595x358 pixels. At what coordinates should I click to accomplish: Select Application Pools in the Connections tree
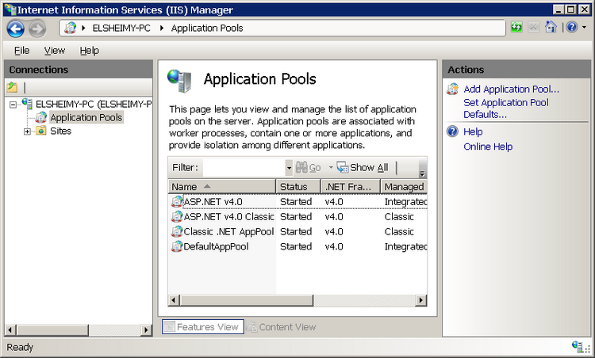tap(86, 118)
